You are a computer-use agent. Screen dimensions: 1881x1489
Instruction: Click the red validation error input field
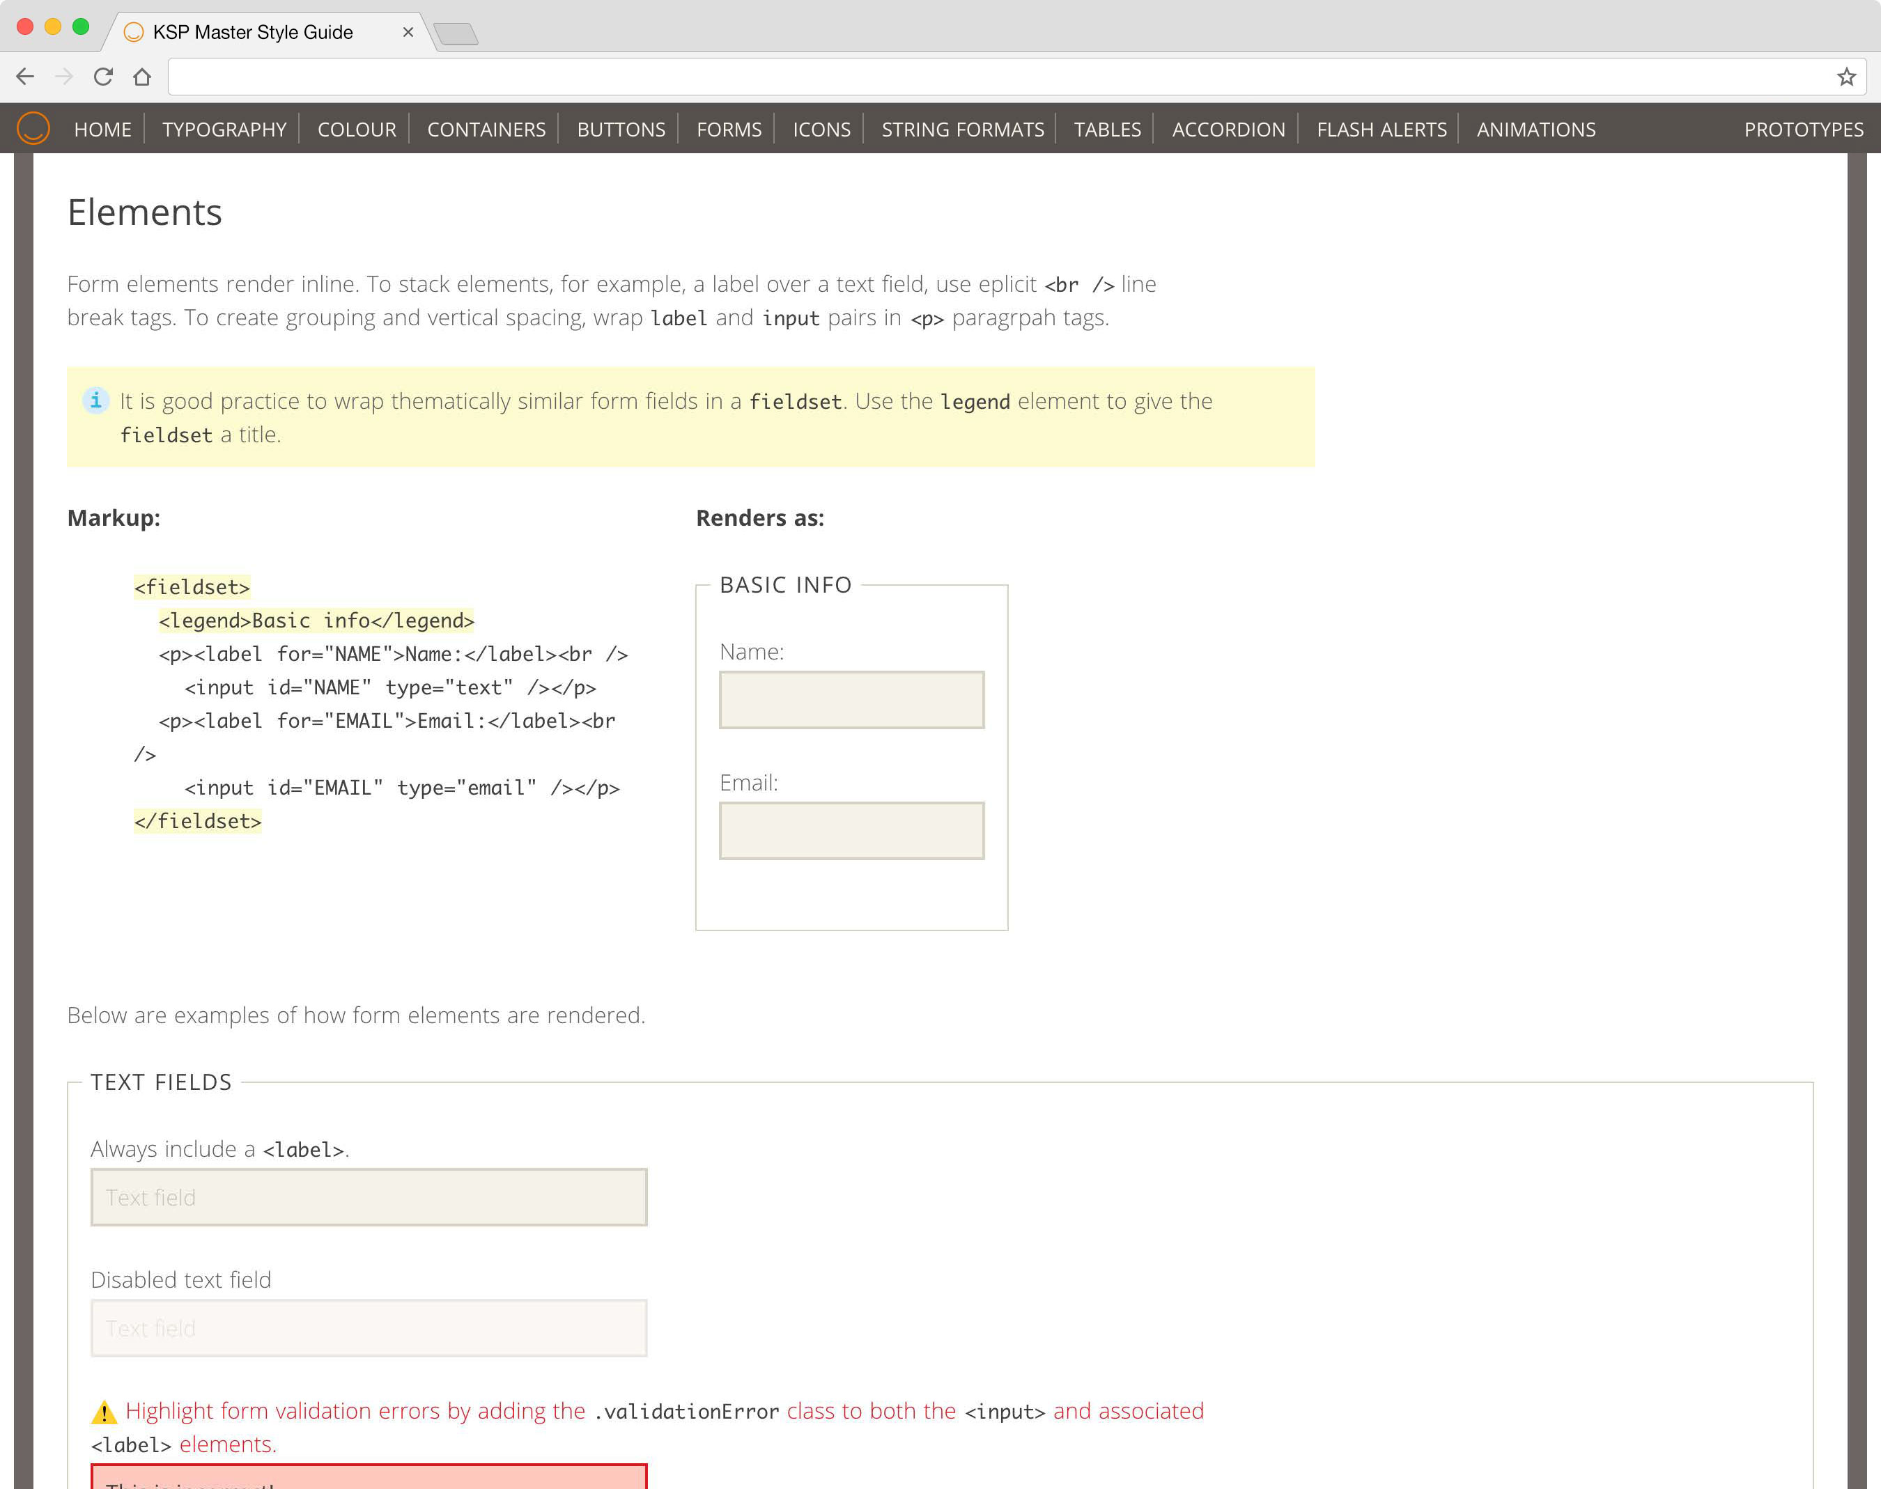click(x=369, y=1476)
